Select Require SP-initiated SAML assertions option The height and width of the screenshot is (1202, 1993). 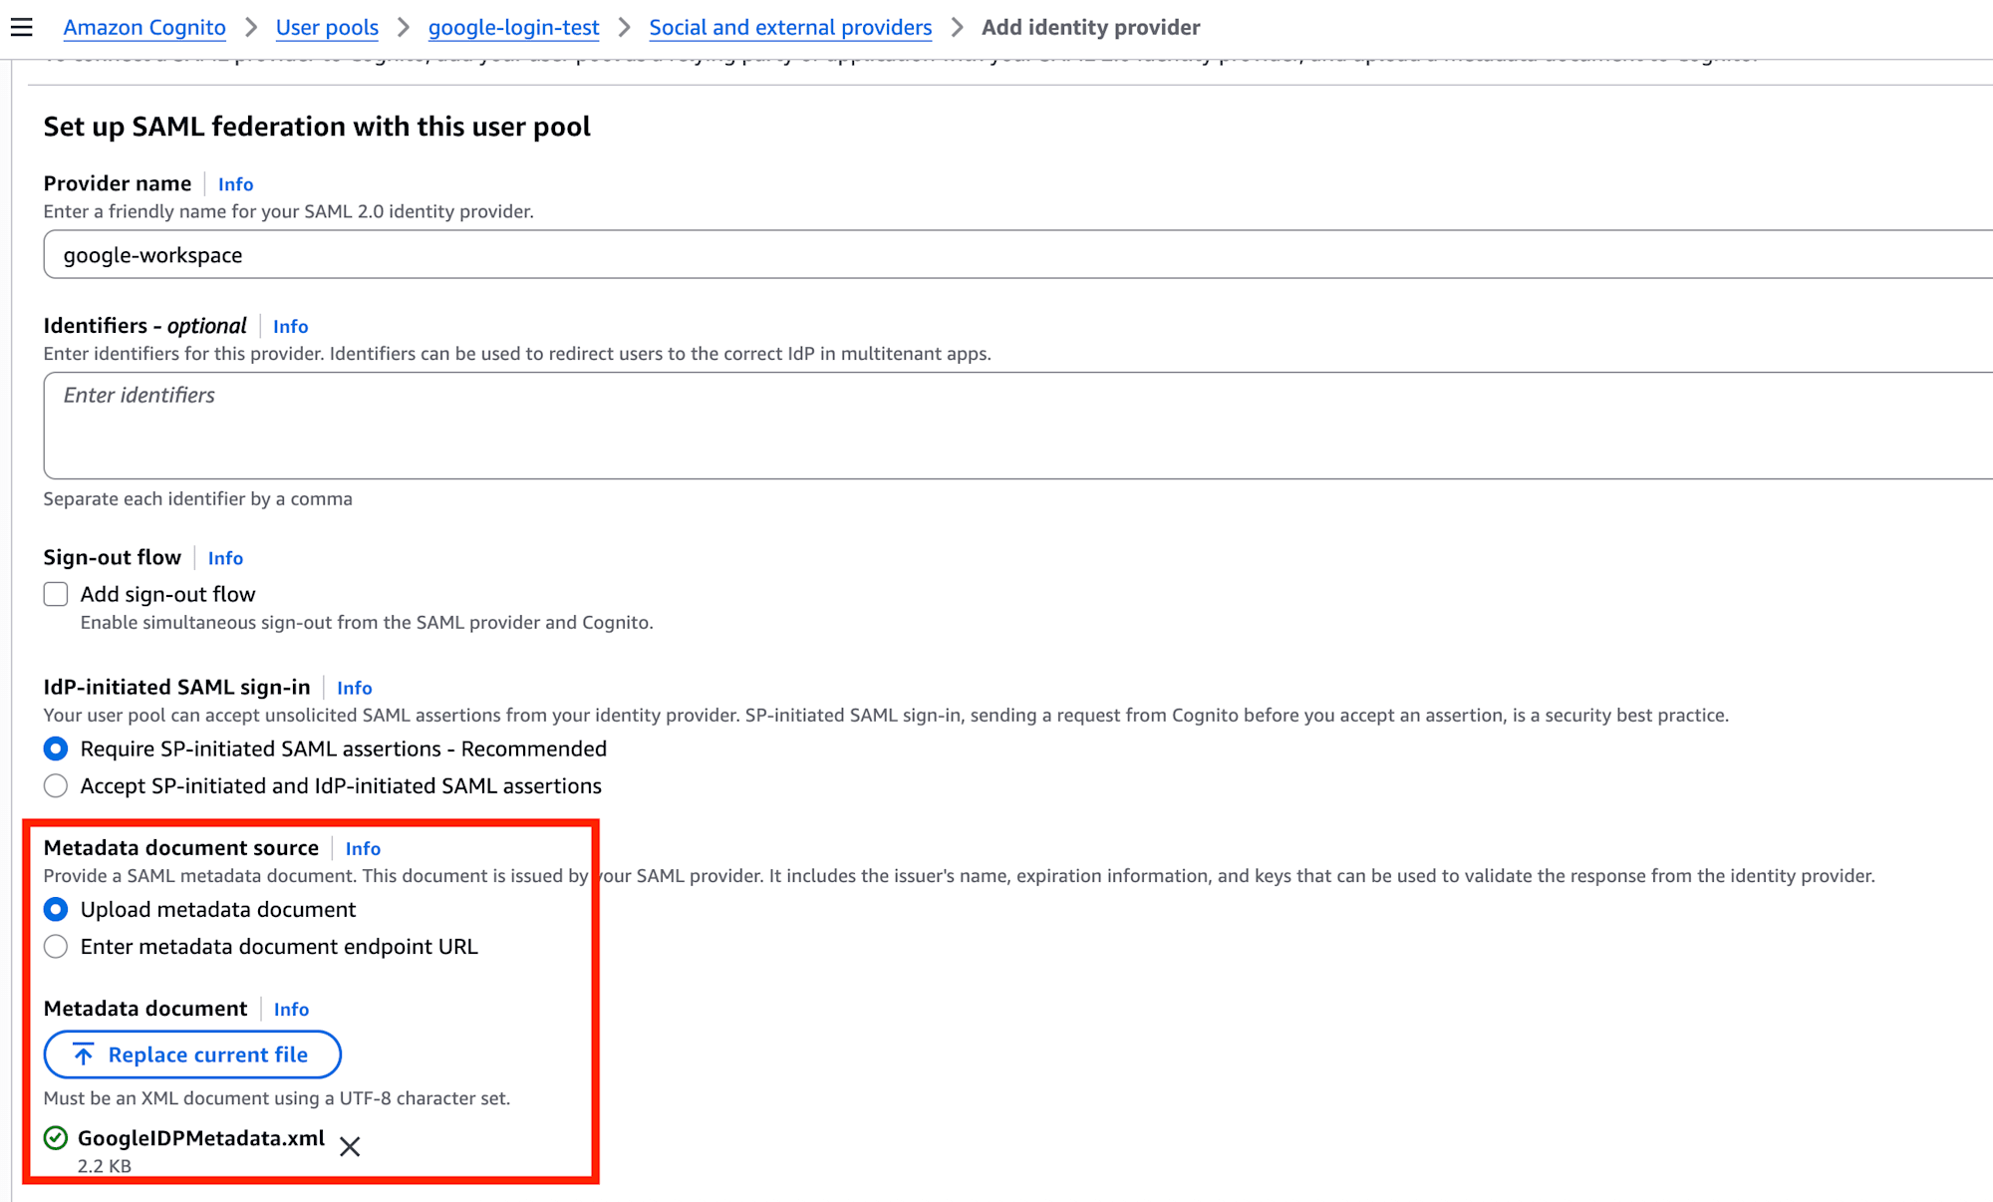[56, 749]
